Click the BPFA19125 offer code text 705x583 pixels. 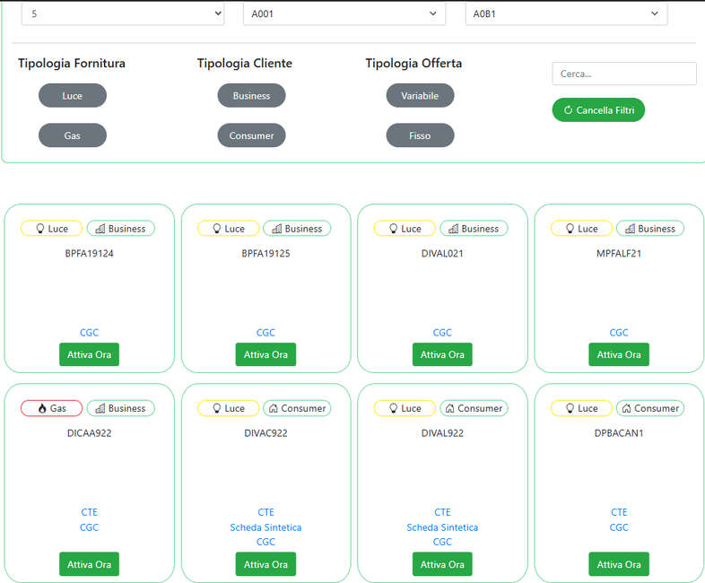(x=265, y=254)
